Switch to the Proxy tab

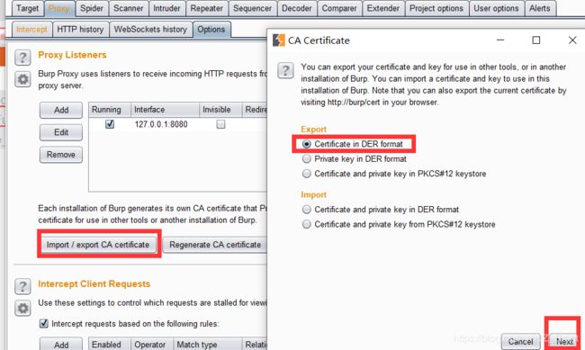[58, 8]
